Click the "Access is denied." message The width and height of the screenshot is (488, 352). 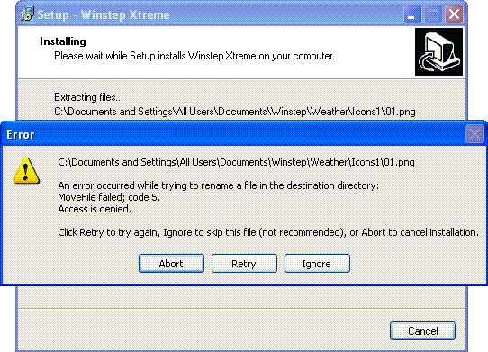coord(95,209)
